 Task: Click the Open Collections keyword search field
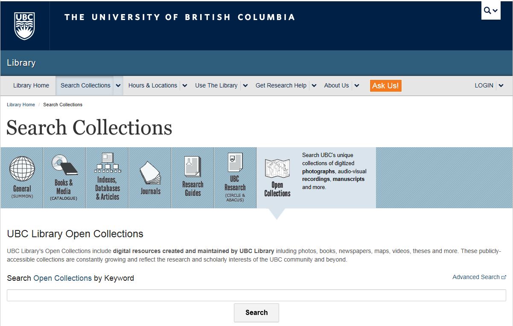tap(256, 295)
